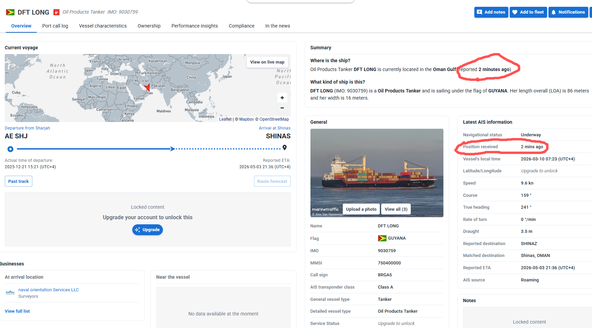This screenshot has height=328, width=592.
Task: Click the Mapbox attribution link
Action: point(247,119)
